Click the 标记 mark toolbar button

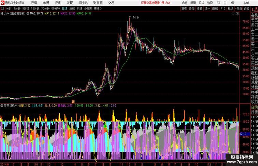pyautogui.click(x=230, y=9)
